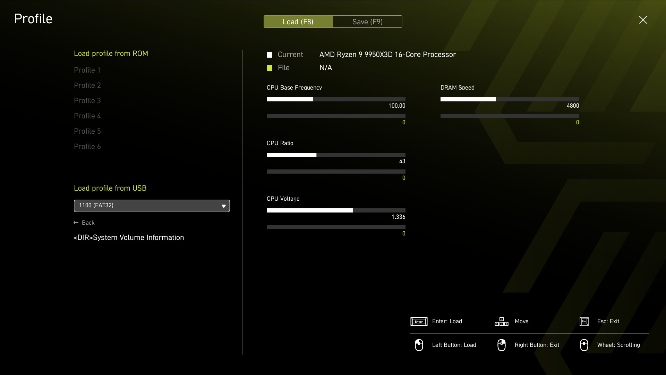The height and width of the screenshot is (375, 666).
Task: Click the right mouse button Exit icon
Action: pos(502,345)
